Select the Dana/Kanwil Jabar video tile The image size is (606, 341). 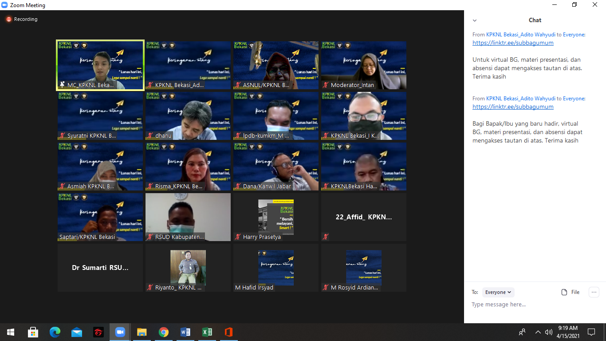(276, 167)
